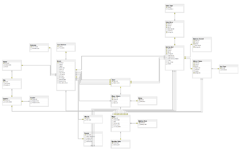The height and width of the screenshot is (151, 239).
Task: Select the Out_Type table title
Action: (223, 67)
